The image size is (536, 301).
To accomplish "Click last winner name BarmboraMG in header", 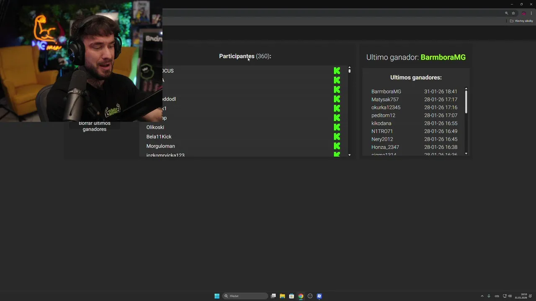I will coord(443,57).
